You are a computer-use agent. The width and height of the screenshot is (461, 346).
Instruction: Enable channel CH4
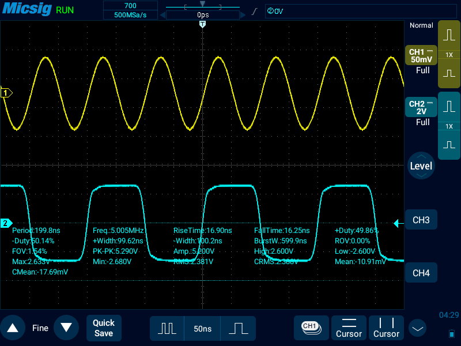pos(421,273)
